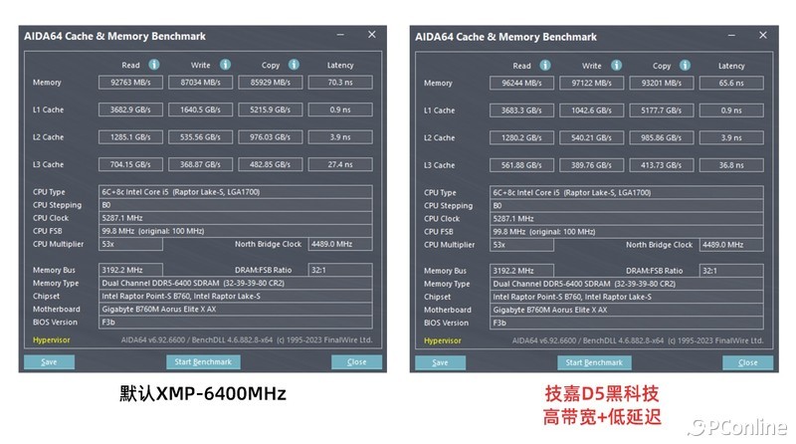Select L1 Cache Write 1042.6 GB/s
The height and width of the screenshot is (444, 796).
(x=591, y=111)
